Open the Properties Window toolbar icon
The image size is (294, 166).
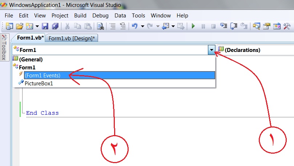[267, 26]
